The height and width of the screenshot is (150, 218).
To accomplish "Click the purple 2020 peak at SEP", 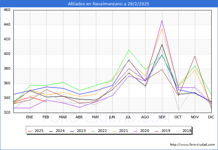I will [x=162, y=21].
